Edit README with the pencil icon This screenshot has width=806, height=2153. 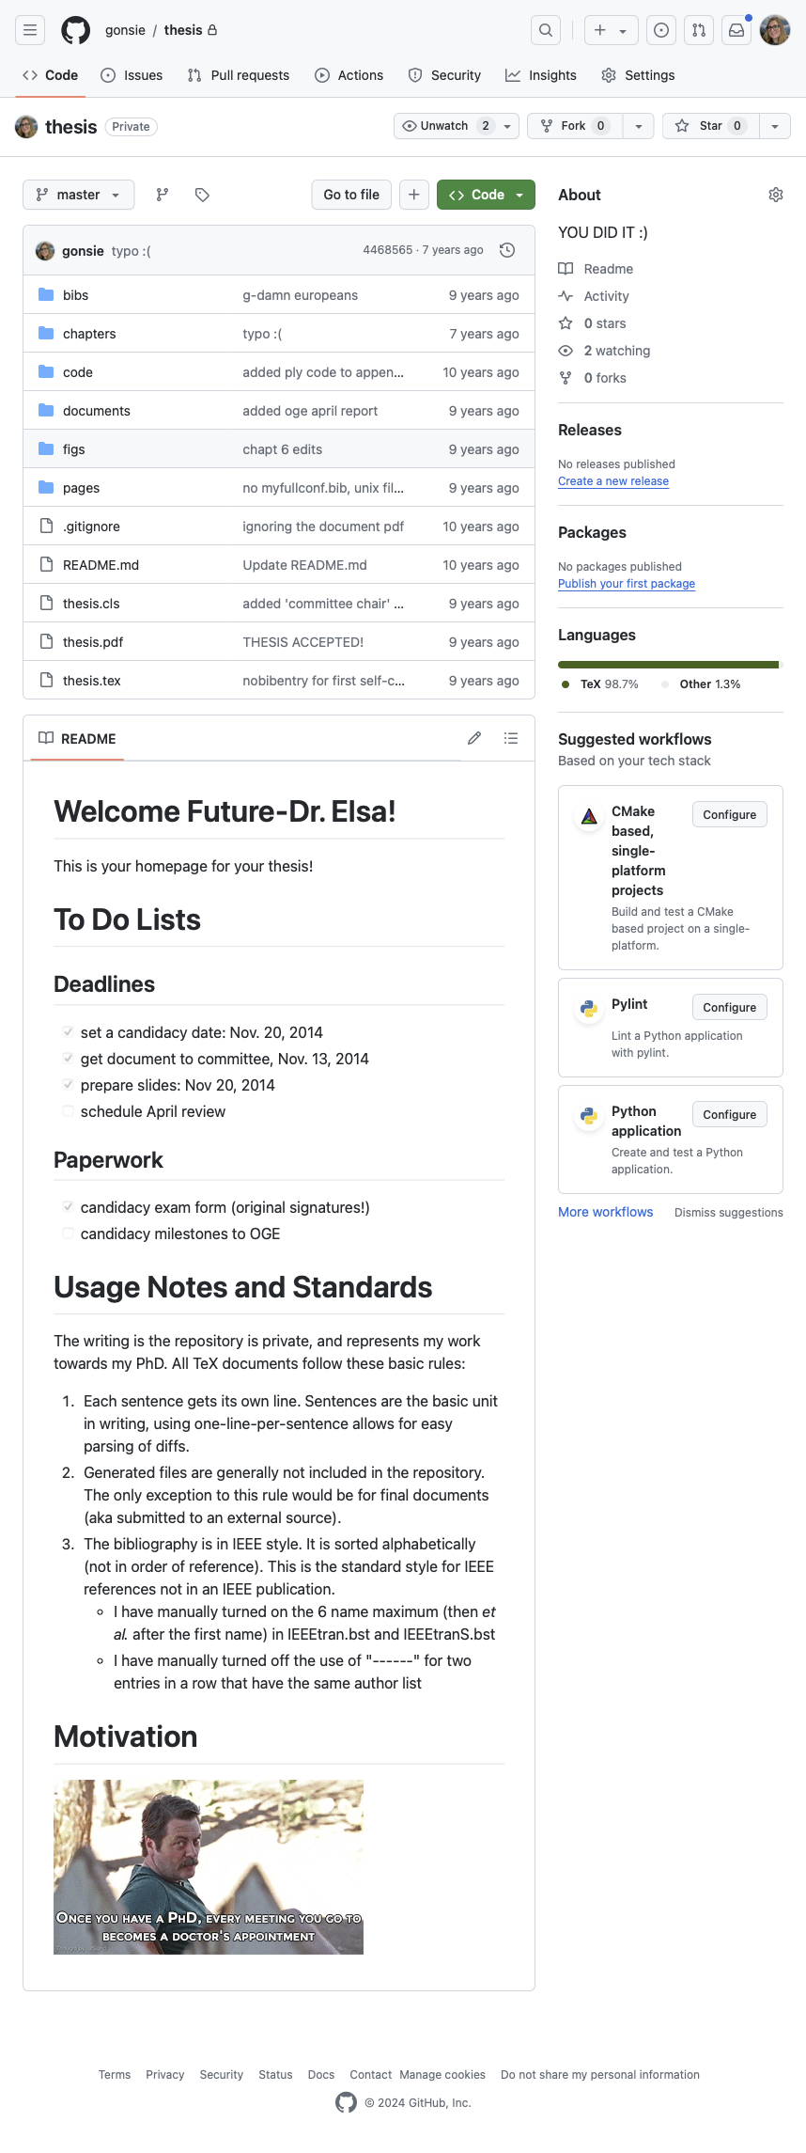(474, 738)
